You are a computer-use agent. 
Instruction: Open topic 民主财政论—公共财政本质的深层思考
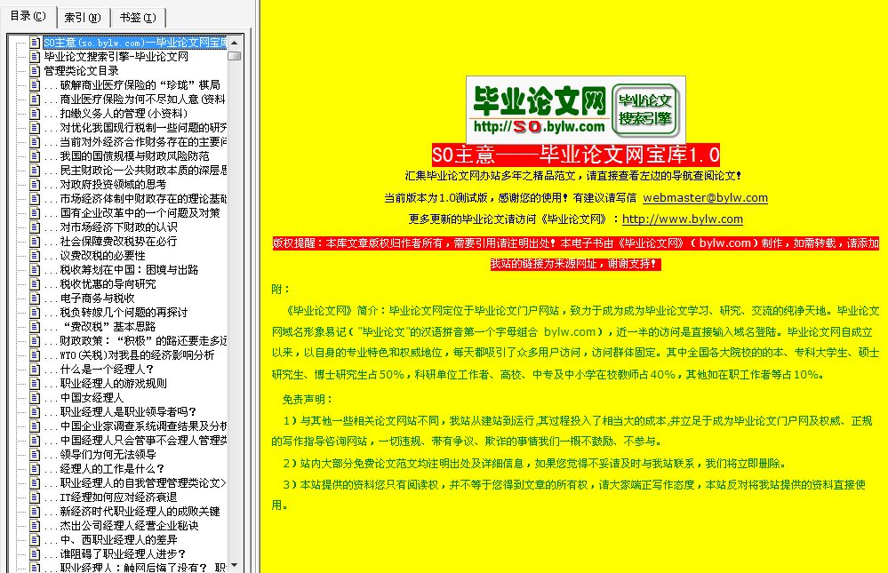(x=135, y=171)
